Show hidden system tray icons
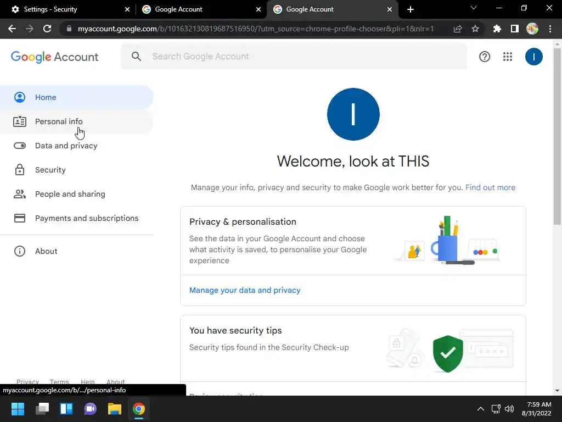562x422 pixels. [481, 409]
